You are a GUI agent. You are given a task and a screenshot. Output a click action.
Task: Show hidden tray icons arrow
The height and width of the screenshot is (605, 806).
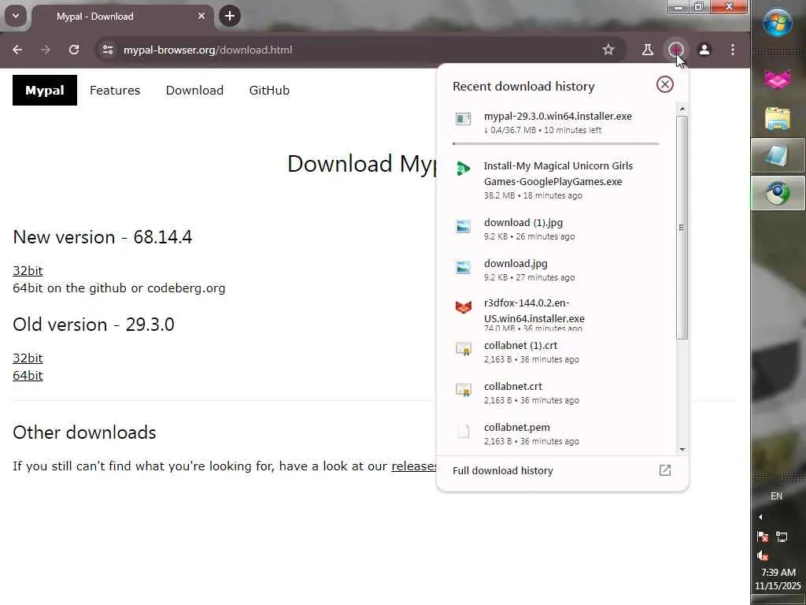(761, 517)
